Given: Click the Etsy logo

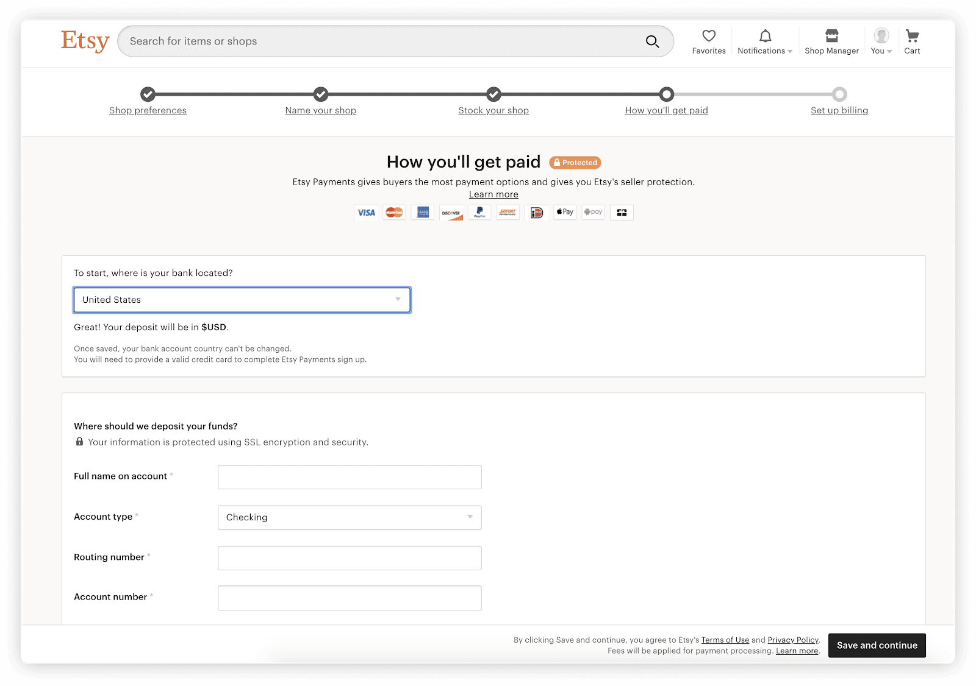Looking at the screenshot, I should tap(85, 41).
